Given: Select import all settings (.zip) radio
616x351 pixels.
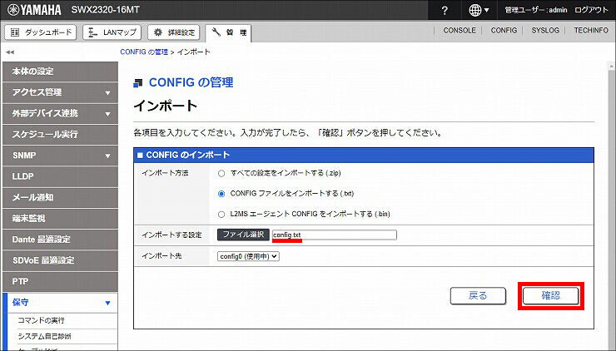Looking at the screenshot, I should coord(221,173).
